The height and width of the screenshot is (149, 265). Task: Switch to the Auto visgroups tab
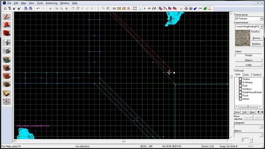point(246,74)
